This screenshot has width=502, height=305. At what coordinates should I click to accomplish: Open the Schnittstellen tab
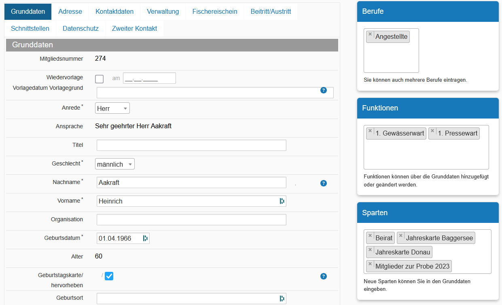click(x=30, y=28)
